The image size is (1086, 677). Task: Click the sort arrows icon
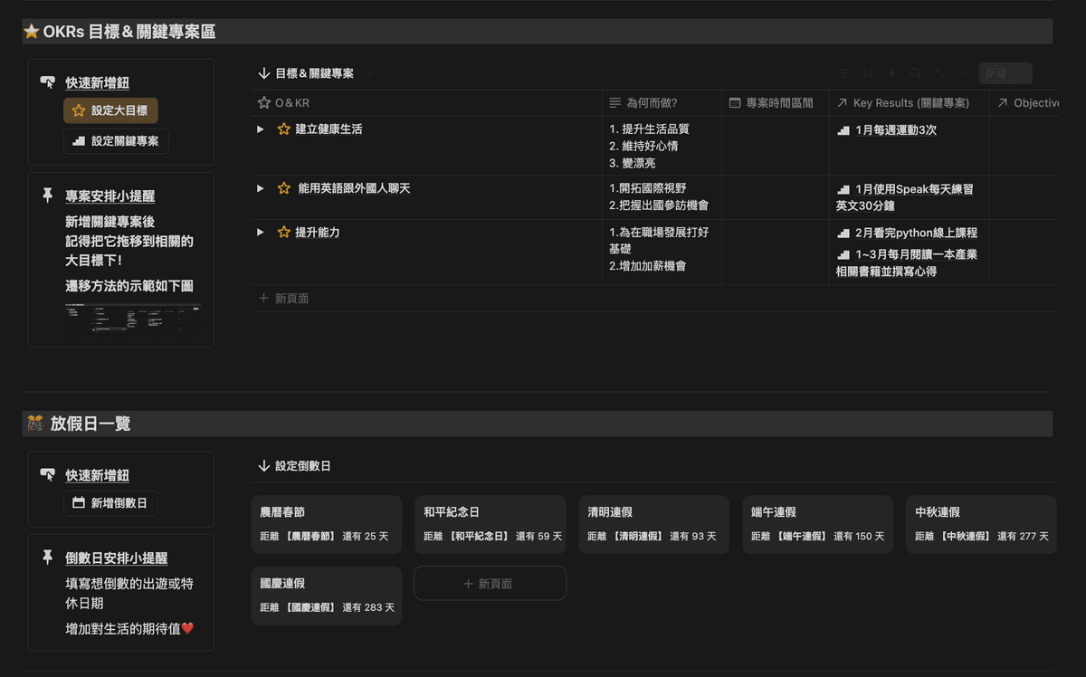pyautogui.click(x=868, y=73)
